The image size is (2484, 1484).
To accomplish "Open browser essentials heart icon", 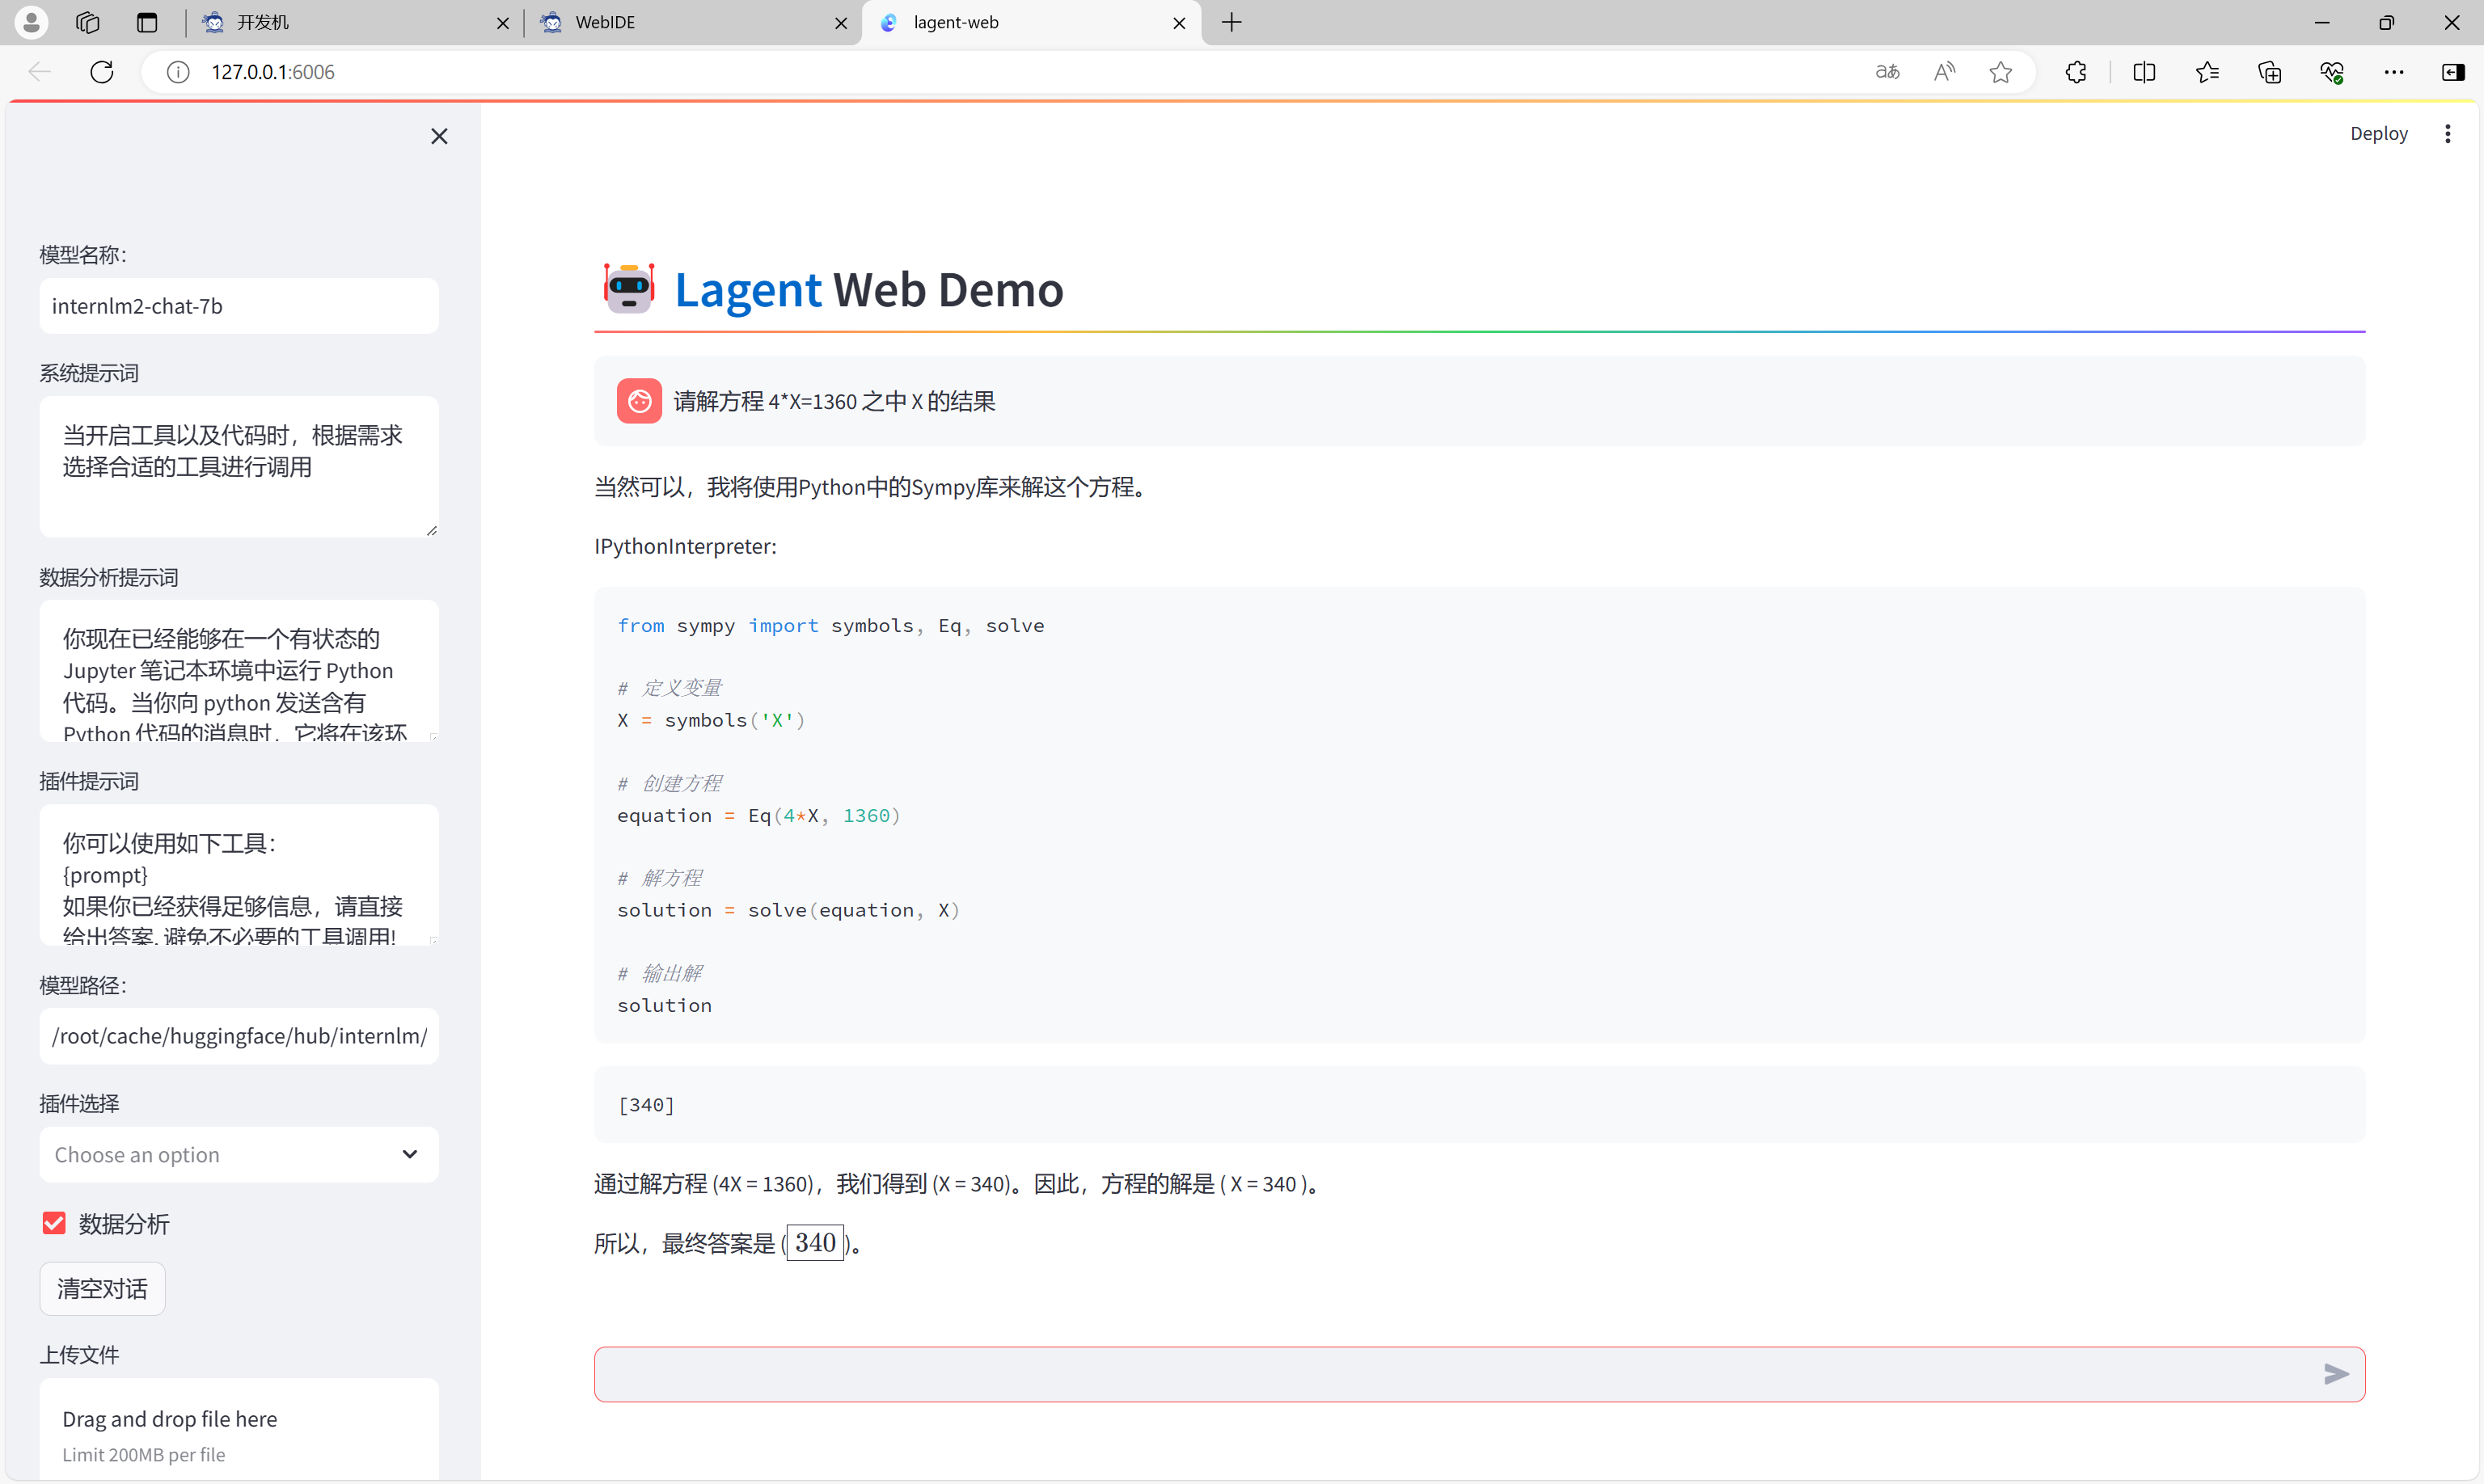I will coord(2332,72).
